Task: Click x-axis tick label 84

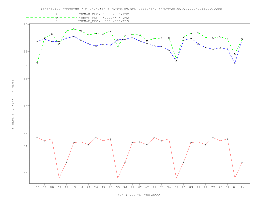Action: (242, 187)
